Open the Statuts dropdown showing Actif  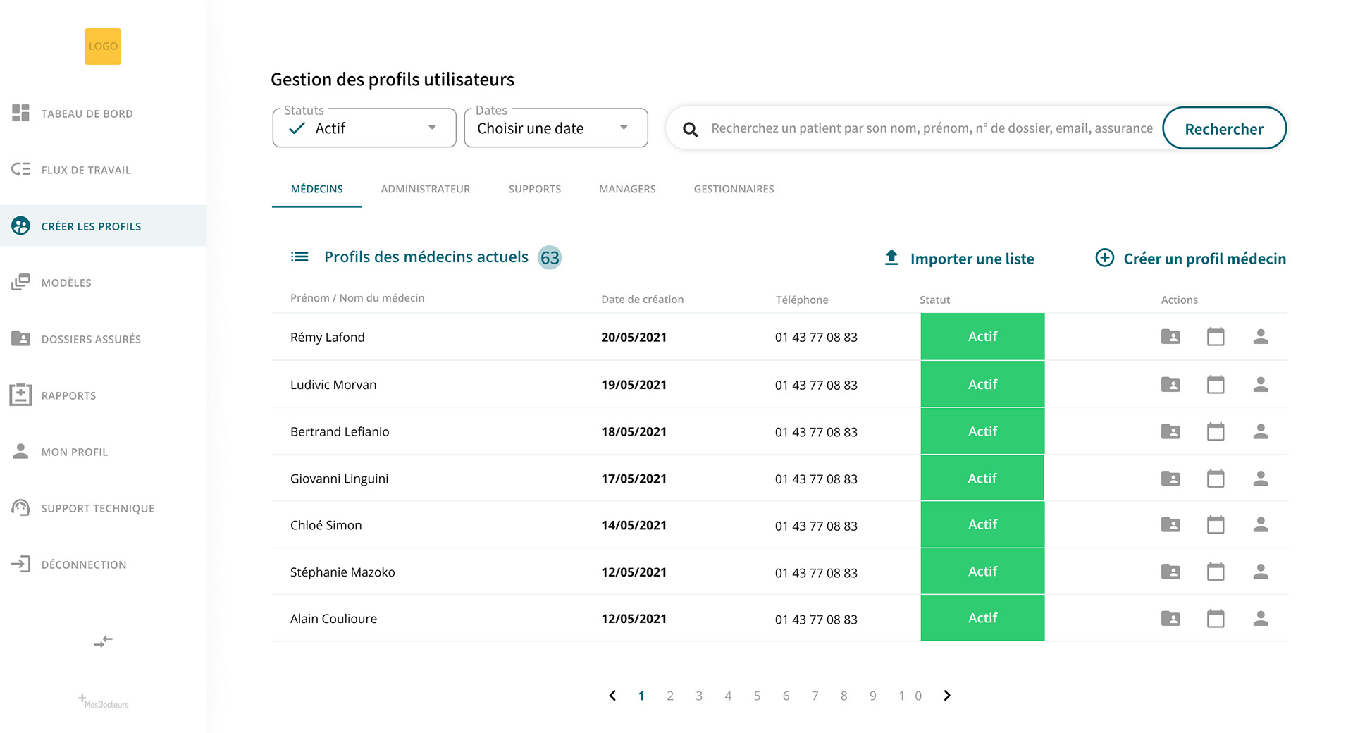click(364, 128)
